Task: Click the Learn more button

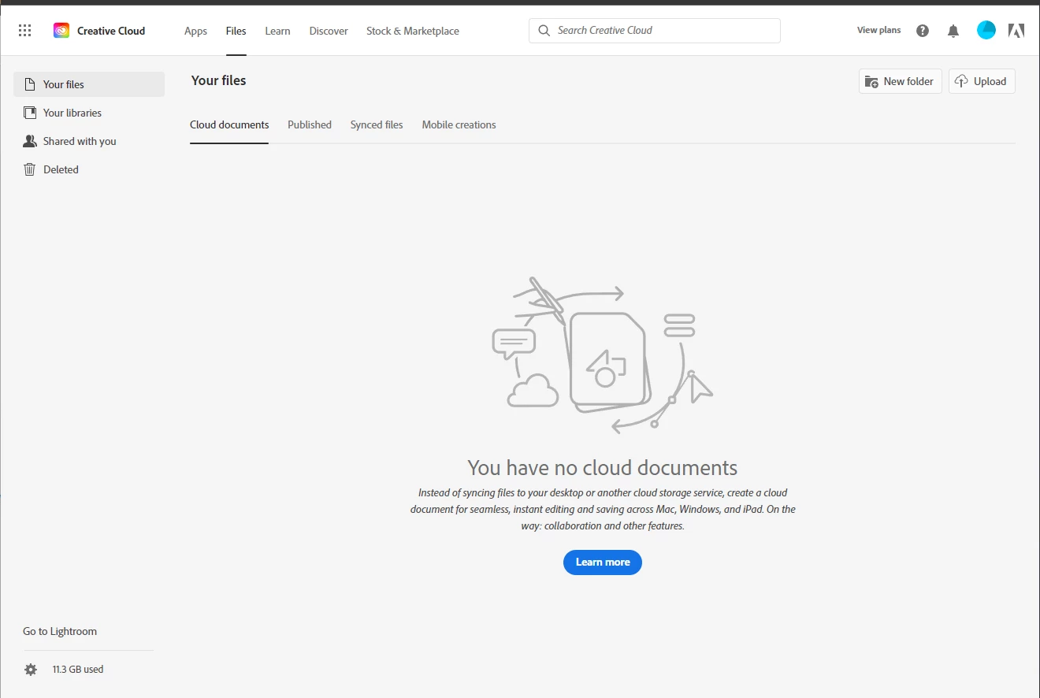Action: pos(603,562)
